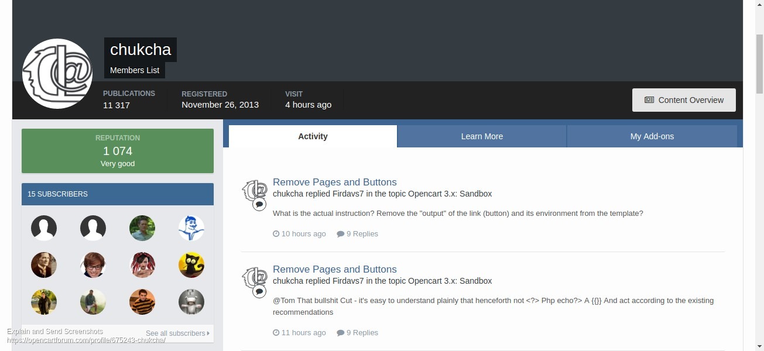Open chukcha's large profile avatar
Image resolution: width=764 pixels, height=351 pixels.
pyautogui.click(x=57, y=74)
